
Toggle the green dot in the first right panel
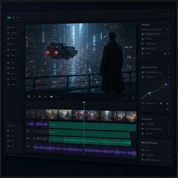pos(165,53)
